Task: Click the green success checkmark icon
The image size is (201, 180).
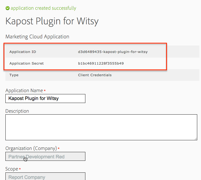Action: click(8, 8)
